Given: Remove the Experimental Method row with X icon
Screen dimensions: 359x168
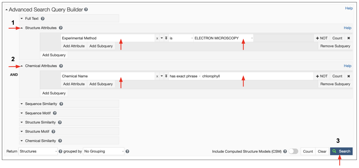Looking at the screenshot, I should point(349,38).
